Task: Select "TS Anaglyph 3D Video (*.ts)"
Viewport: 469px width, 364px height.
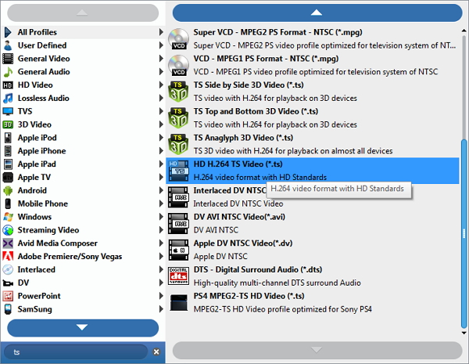Action: (x=243, y=138)
